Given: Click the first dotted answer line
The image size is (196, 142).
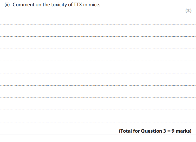Looking at the screenshot, I should [x=98, y=24].
